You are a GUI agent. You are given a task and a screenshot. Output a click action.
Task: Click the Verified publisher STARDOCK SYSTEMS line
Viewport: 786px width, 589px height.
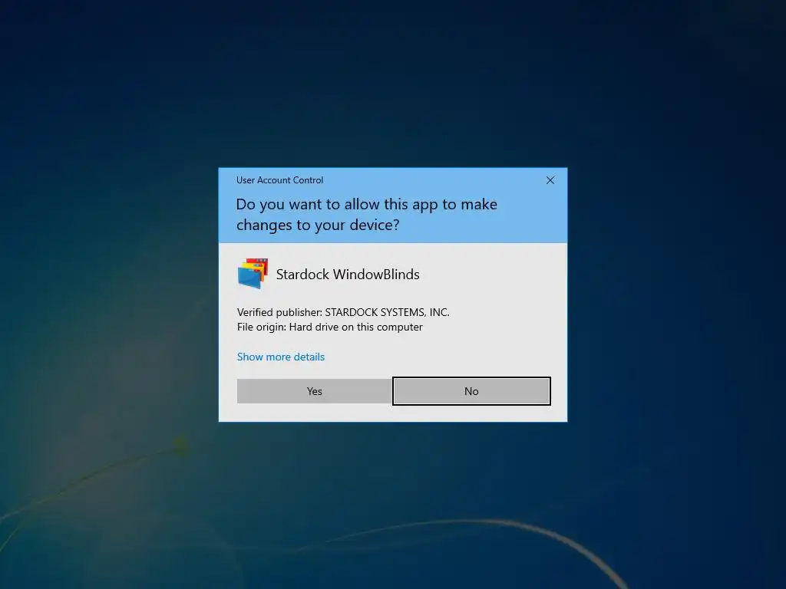coord(343,312)
